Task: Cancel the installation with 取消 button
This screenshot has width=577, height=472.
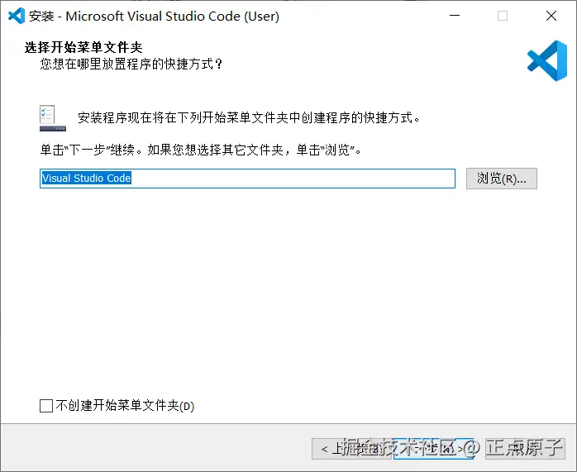Action: pyautogui.click(x=525, y=449)
